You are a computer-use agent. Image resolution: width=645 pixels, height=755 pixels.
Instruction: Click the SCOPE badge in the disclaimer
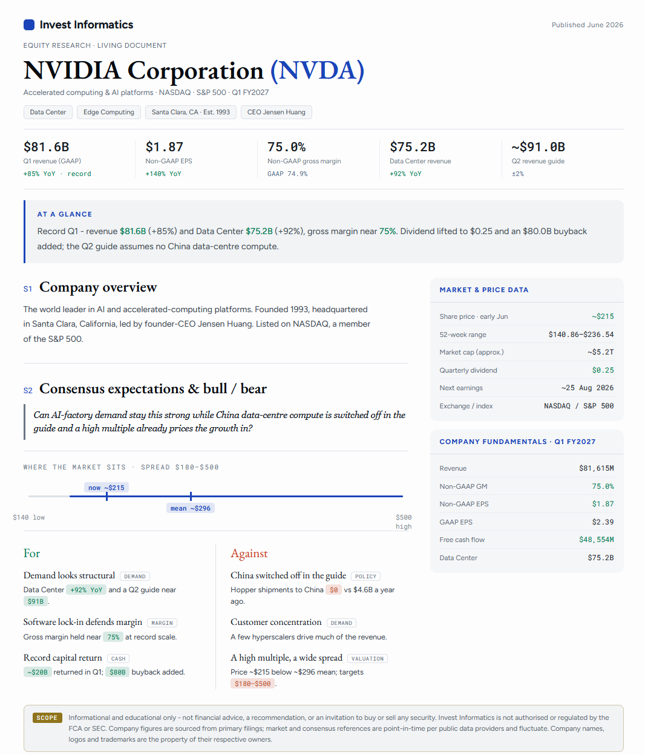47,718
